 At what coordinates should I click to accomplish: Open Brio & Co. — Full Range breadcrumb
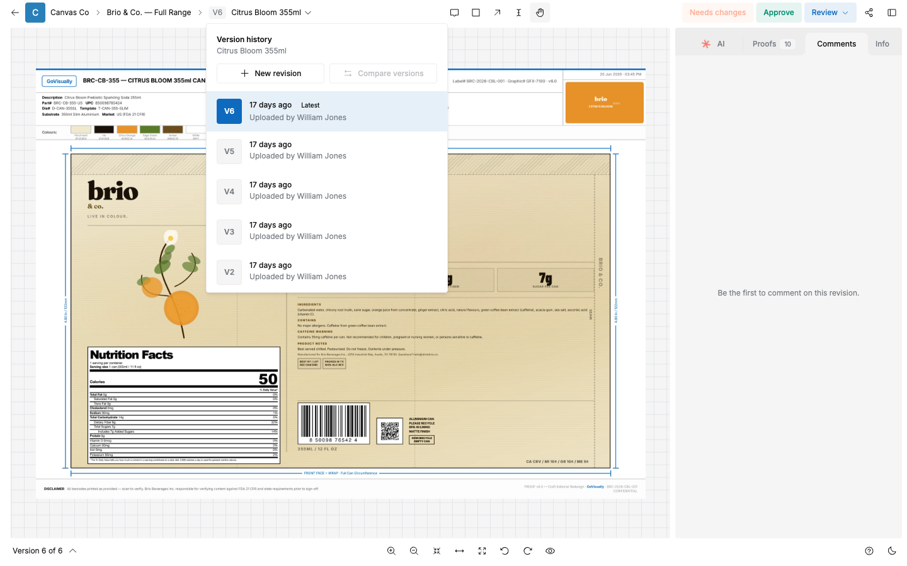click(149, 13)
